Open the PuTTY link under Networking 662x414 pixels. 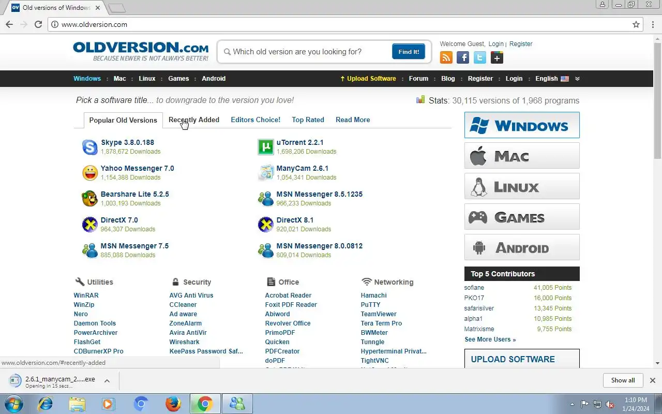click(370, 305)
